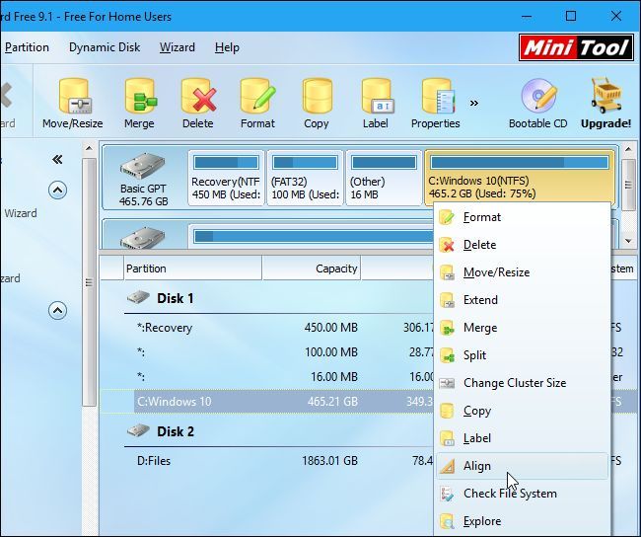Click the Disk 2 group heading

click(176, 431)
